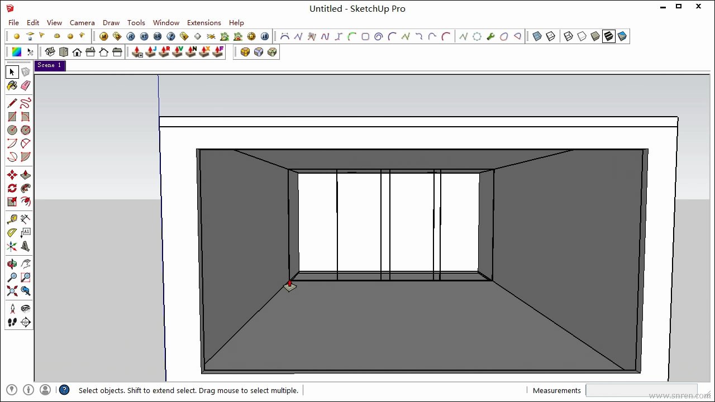
Task: Select the Axes tool
Action: click(12, 246)
